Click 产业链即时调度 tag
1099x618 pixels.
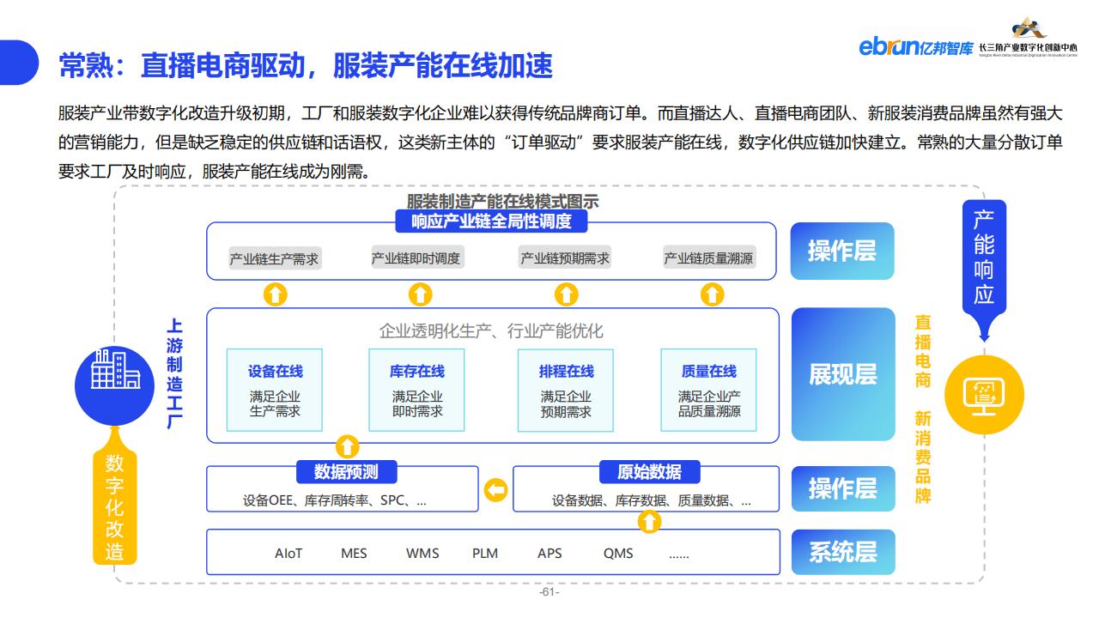(416, 258)
